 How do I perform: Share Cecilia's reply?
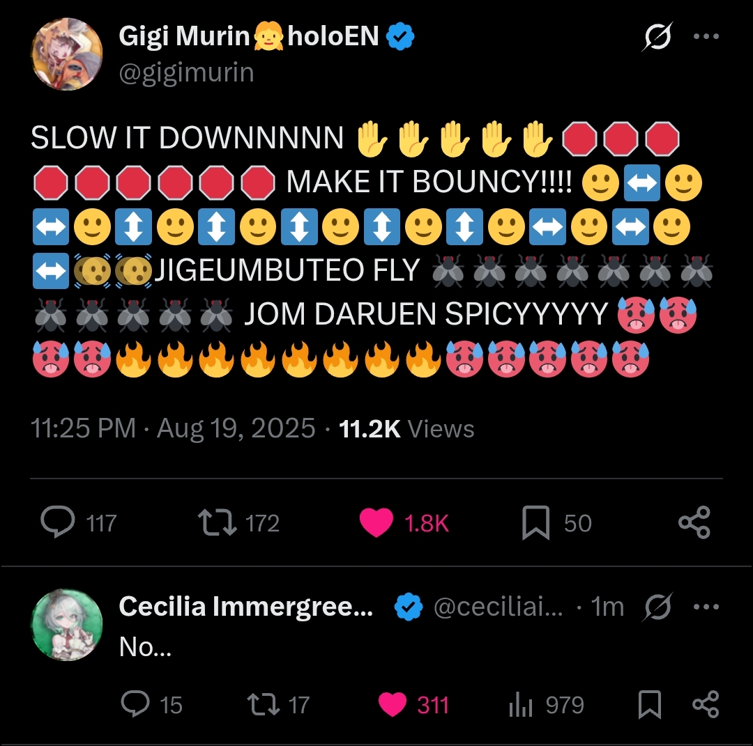click(x=705, y=705)
